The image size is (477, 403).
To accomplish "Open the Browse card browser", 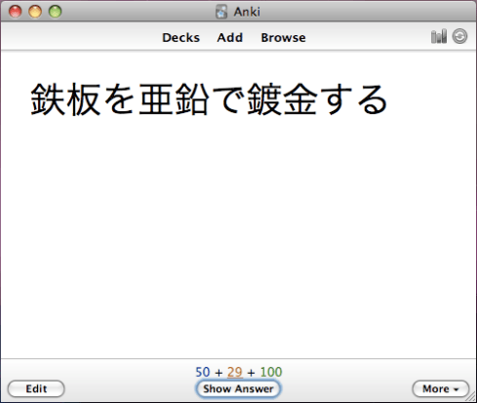I will [x=283, y=38].
